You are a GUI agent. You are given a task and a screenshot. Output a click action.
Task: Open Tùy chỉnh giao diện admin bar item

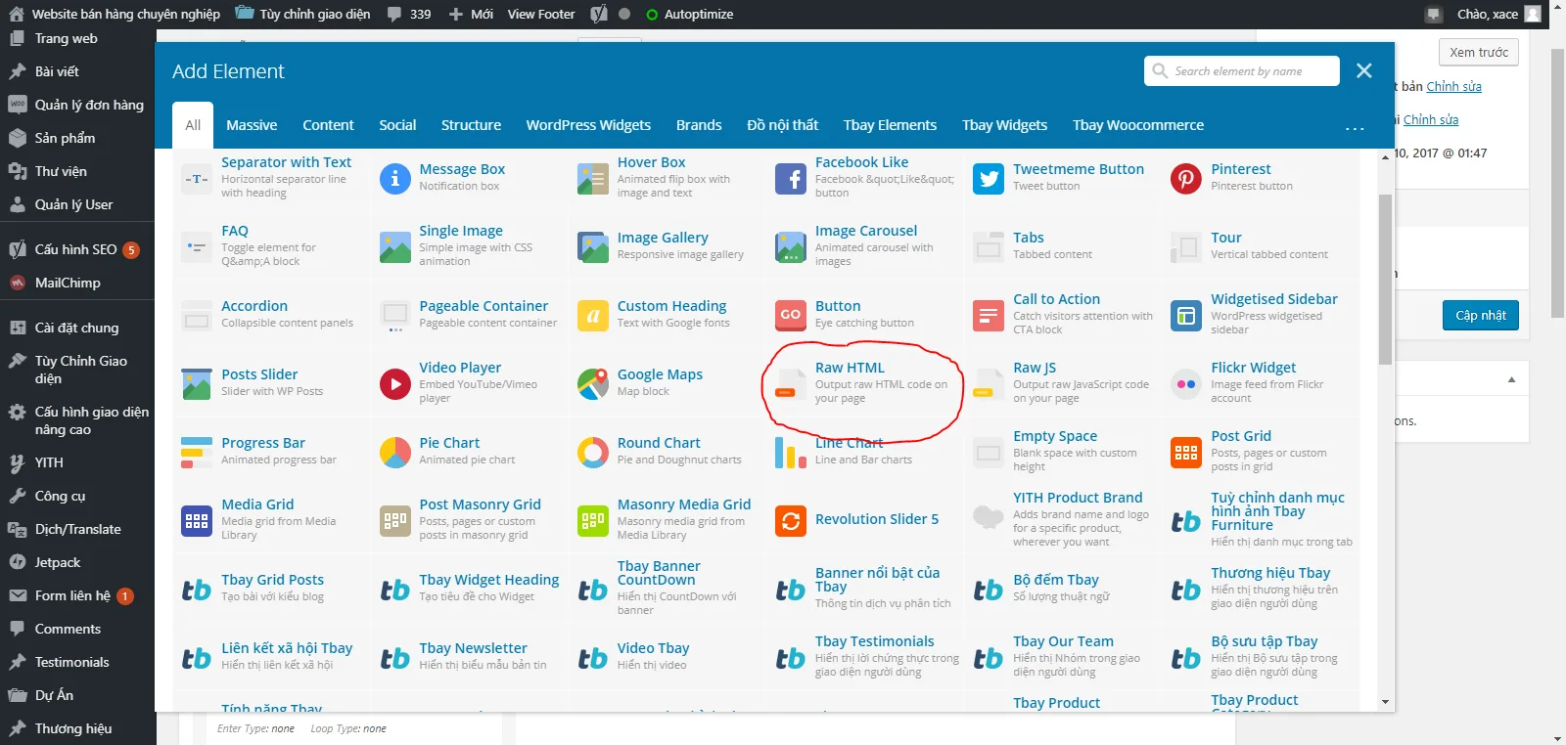302,14
